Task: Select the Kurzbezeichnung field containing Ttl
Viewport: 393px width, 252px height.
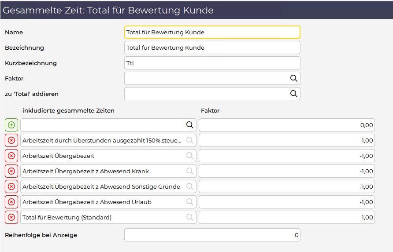Action: [212, 63]
